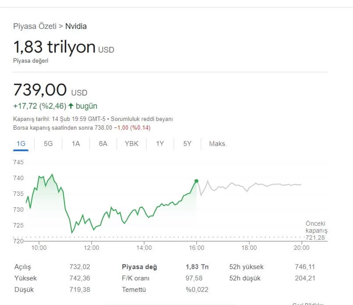Select the 1G time range tab
353x305 pixels.
click(x=21, y=144)
